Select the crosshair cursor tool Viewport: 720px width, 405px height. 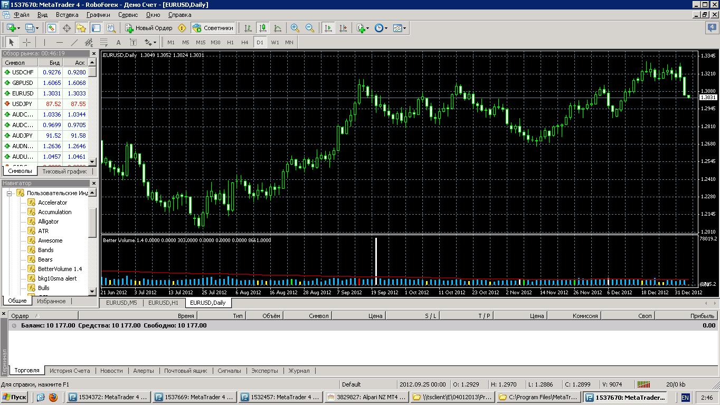click(26, 42)
